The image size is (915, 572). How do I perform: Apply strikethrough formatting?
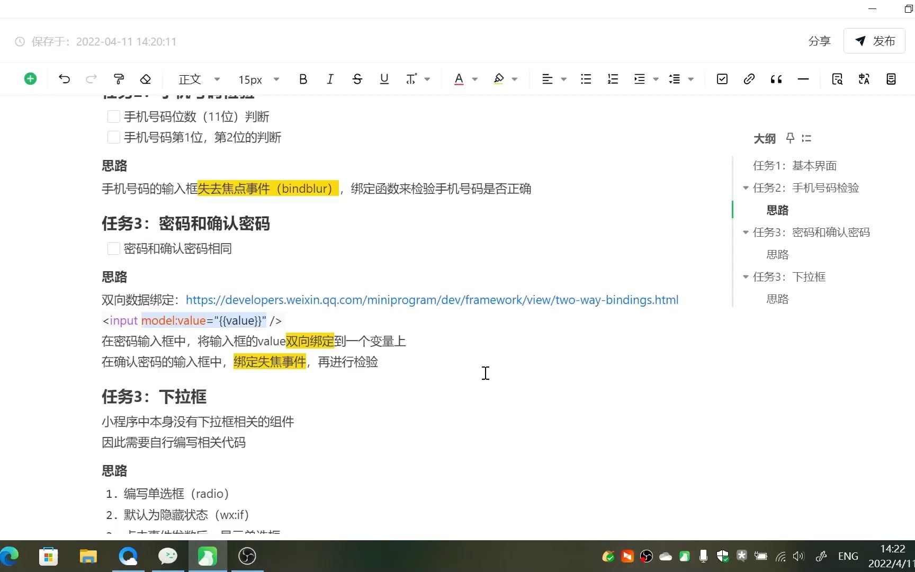pos(357,78)
